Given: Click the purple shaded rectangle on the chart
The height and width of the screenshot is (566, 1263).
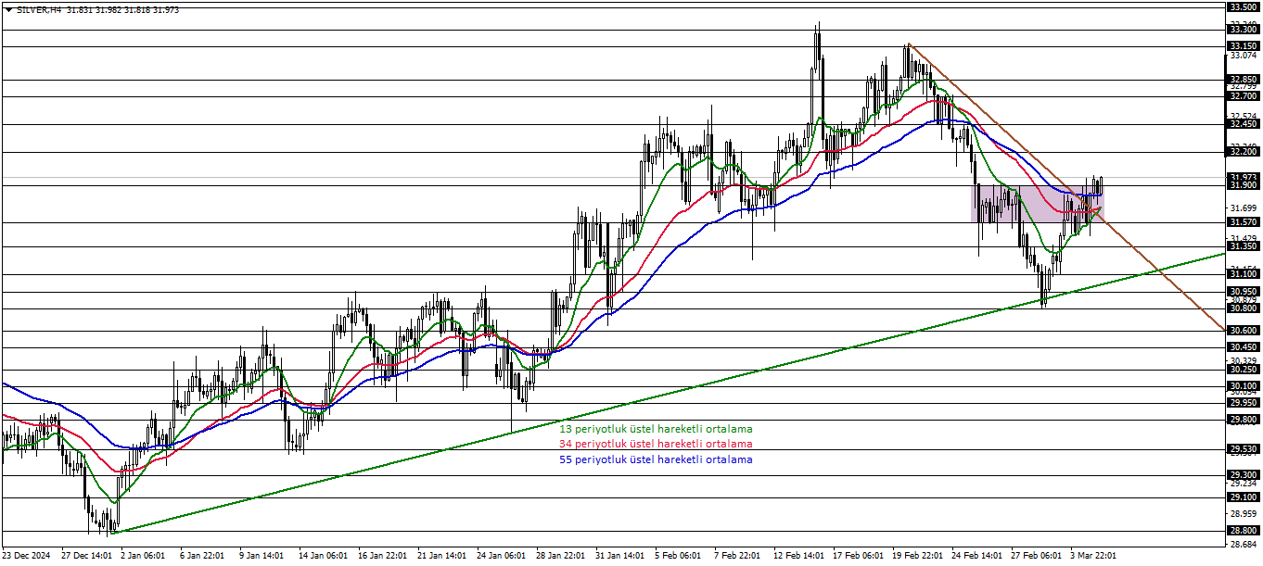Looking at the screenshot, I should [x=1037, y=204].
